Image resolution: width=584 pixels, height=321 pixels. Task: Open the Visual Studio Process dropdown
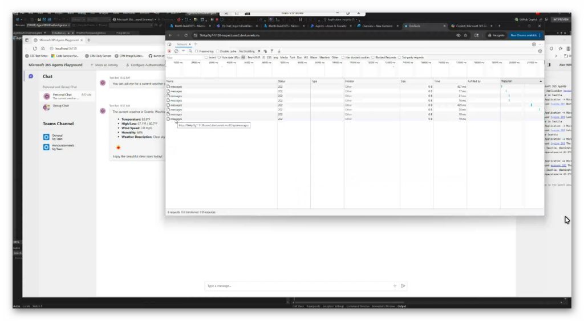click(47, 25)
